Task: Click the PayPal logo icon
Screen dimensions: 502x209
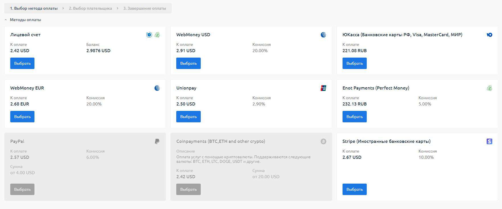Action: 157,141
